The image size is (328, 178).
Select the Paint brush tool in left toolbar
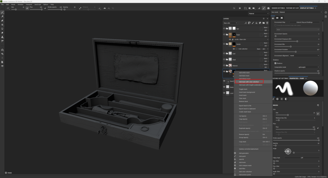pyautogui.click(x=3, y=12)
